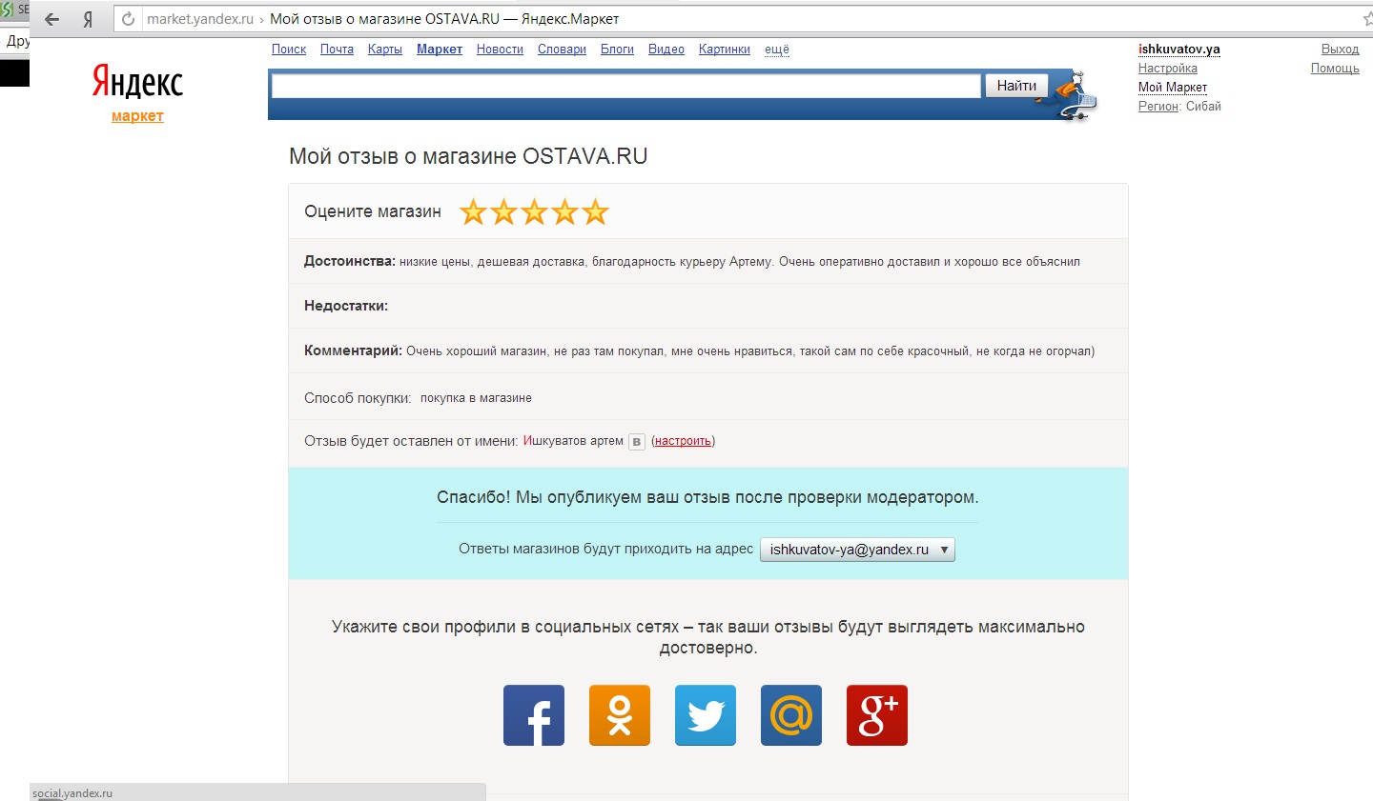
Task: Click the 'Мой отзыв о магазине OSTAVA.RU' heading
Action: 468,156
